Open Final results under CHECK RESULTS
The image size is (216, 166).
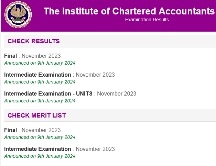click(x=10, y=56)
